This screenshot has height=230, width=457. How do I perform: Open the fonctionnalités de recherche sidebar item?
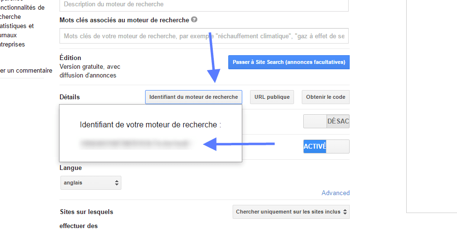(22, 12)
